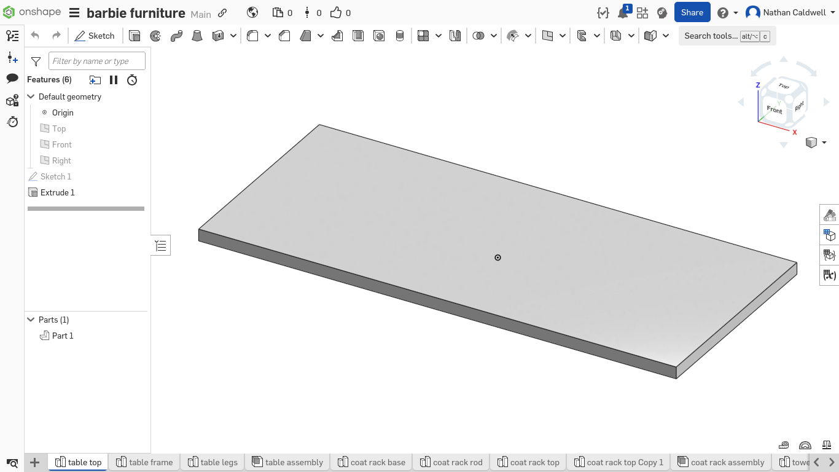Open the App Store grid icon
This screenshot has height=472, width=839.
[x=642, y=13]
